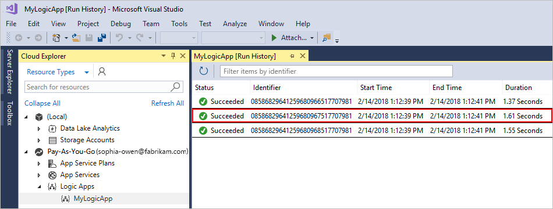Viewport: 553px width, 209px height.
Task: Open the Server Explorer side tab
Action: (x=9, y=72)
